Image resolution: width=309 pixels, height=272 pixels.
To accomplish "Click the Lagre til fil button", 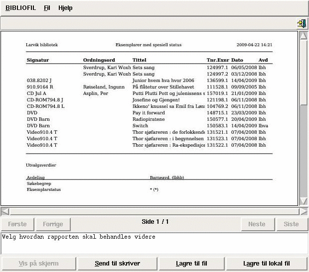I will coord(191,264).
